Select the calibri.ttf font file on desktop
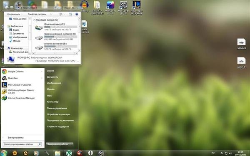This screenshot has height=156, width=250. (241, 63)
